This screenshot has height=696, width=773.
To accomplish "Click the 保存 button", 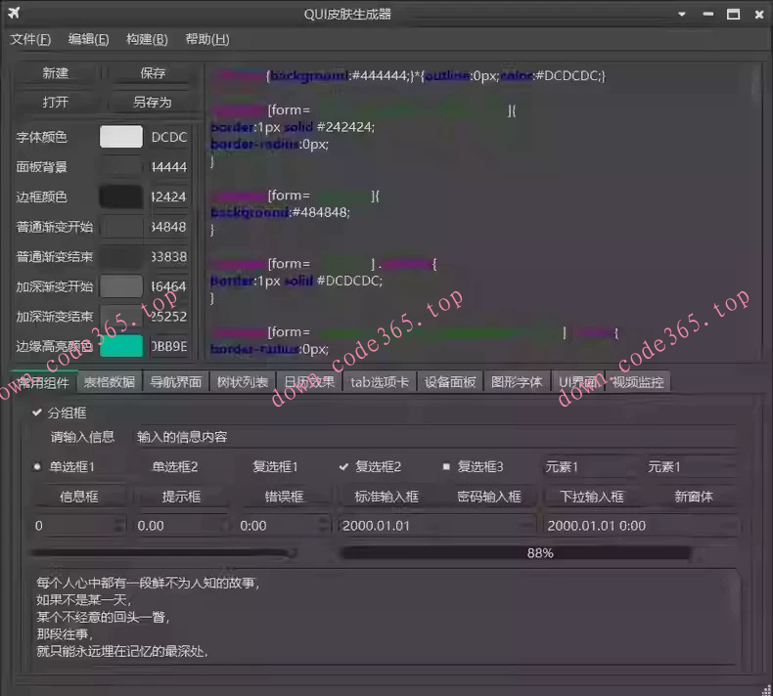I will 153,73.
